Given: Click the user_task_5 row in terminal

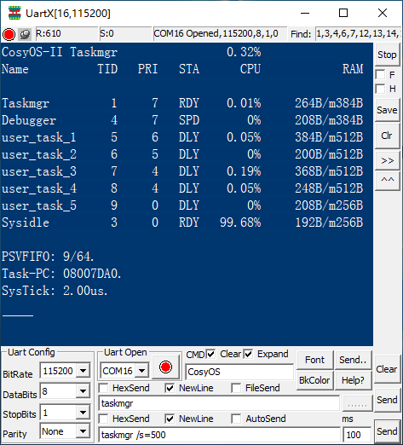Looking at the screenshot, I should pos(182,205).
